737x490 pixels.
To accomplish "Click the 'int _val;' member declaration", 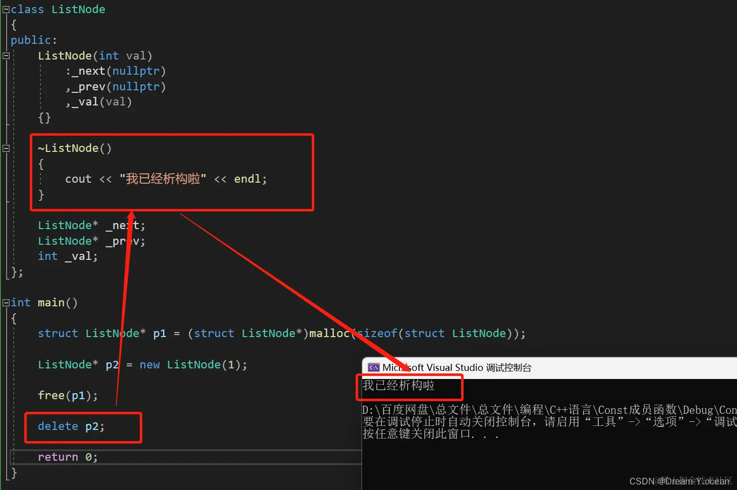I will click(x=68, y=256).
